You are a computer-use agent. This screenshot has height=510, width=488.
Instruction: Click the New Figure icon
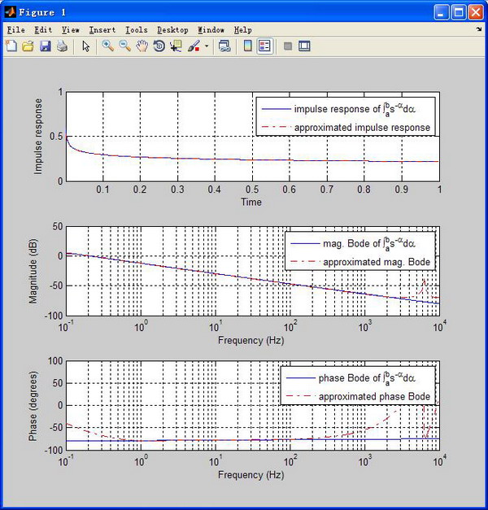tap(11, 46)
